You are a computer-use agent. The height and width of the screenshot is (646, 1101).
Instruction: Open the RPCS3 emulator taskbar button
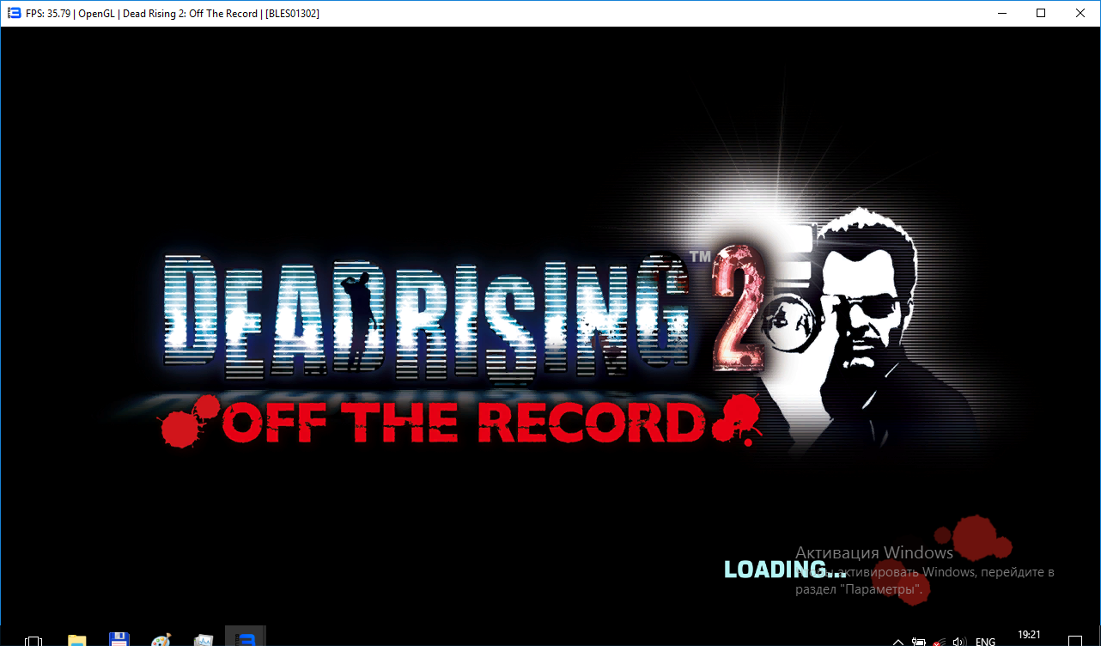click(246, 638)
